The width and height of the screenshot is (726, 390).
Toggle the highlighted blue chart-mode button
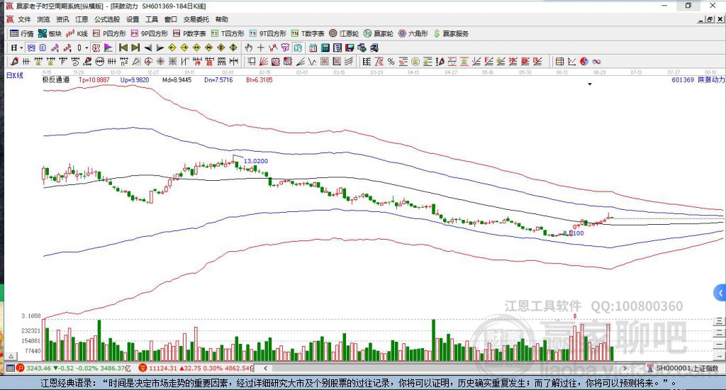(30, 48)
